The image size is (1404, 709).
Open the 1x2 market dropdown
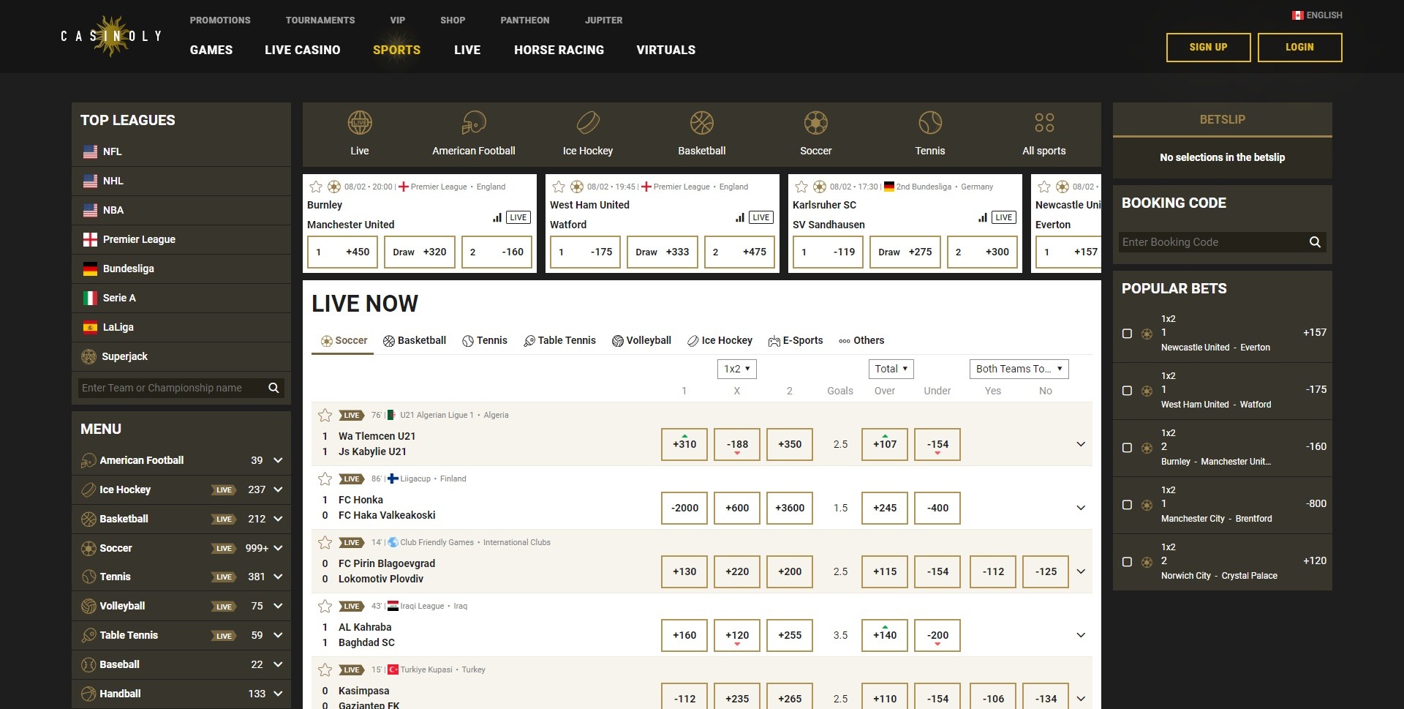point(736,369)
